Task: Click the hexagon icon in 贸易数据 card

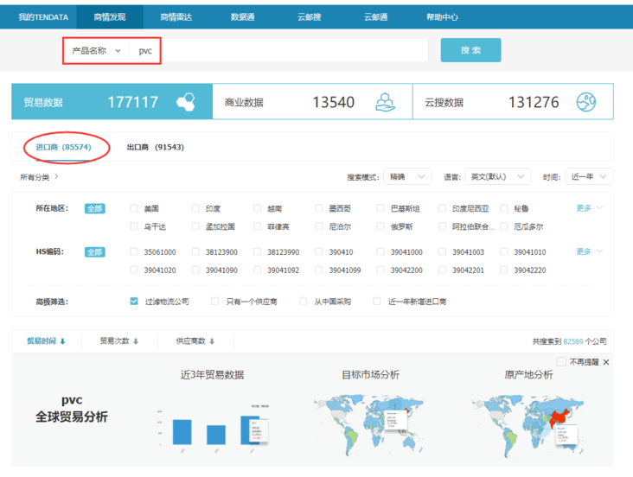Action: point(185,102)
